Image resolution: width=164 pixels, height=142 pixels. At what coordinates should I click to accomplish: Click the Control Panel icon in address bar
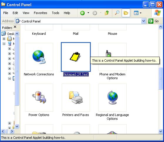[18, 21]
